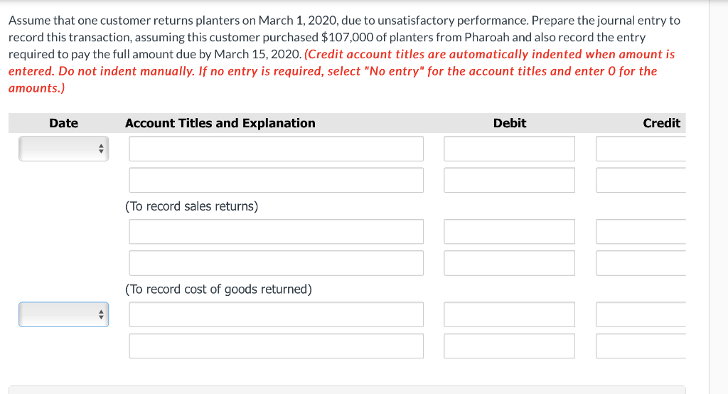The height and width of the screenshot is (394, 728).
Task: Open the first Date dropdown
Action: tap(64, 149)
